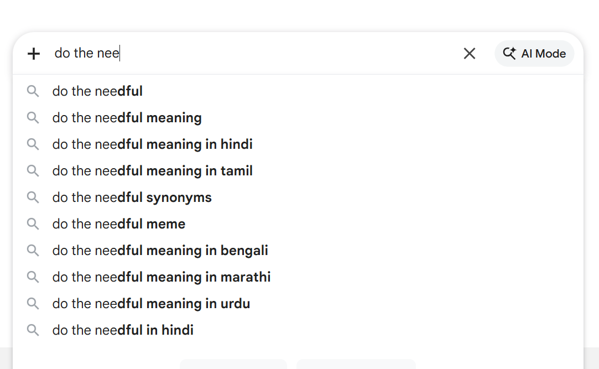This screenshot has height=369, width=599.
Task: Select "do the needful in hindi" suggestion
Action: click(123, 330)
